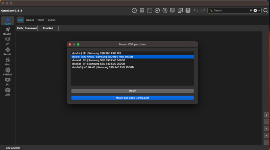Click the clock history toolbar icon
This screenshot has height=150, width=270.
pos(134,11)
